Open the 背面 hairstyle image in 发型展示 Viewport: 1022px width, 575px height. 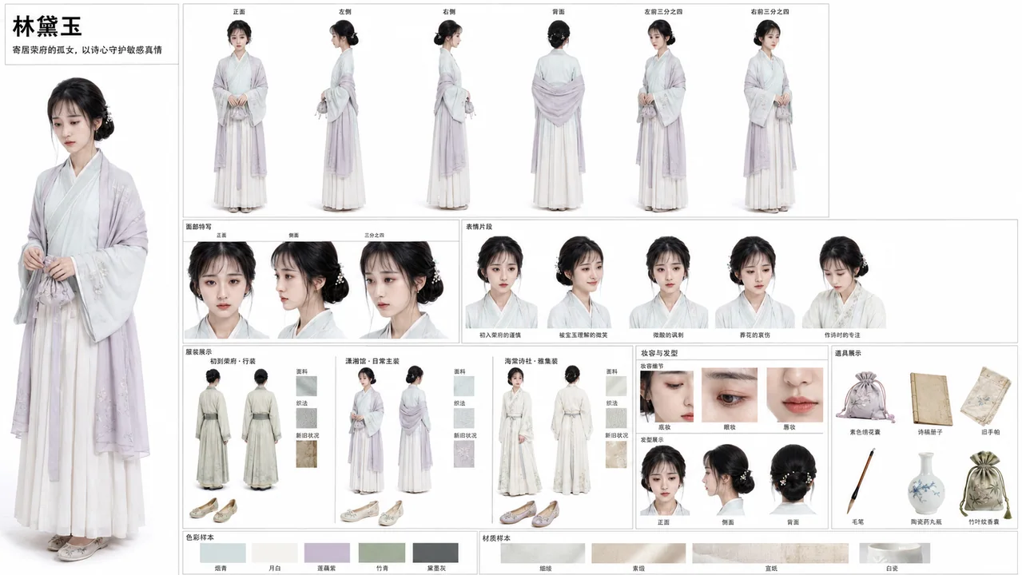pyautogui.click(x=793, y=480)
